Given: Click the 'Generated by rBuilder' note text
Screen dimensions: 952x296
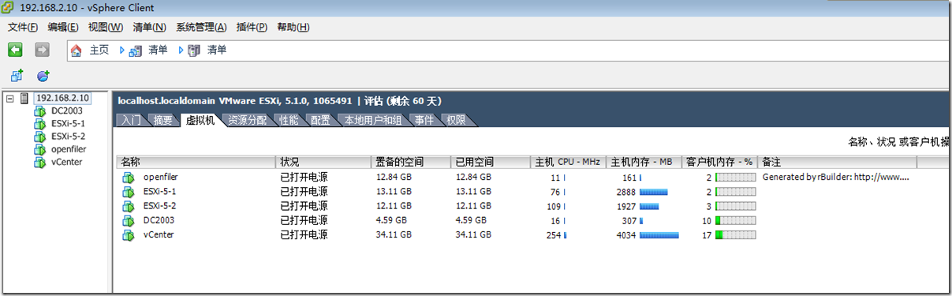Looking at the screenshot, I should click(836, 178).
